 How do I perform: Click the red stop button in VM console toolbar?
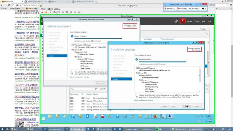[x=42, y=12]
